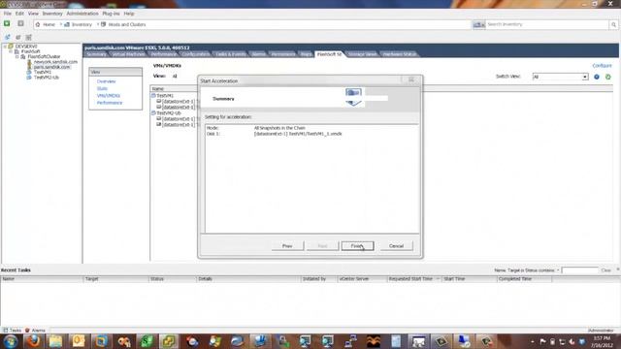Click the Alarms icon in the status bar
This screenshot has height=349, width=621.
tap(27, 330)
